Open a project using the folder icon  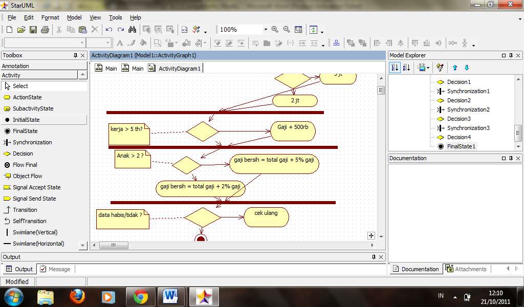[21, 30]
